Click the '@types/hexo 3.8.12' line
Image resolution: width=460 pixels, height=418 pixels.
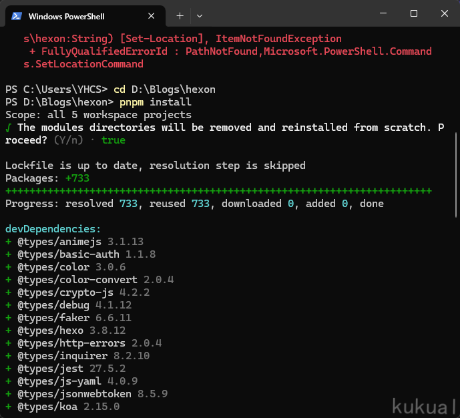tap(65, 331)
